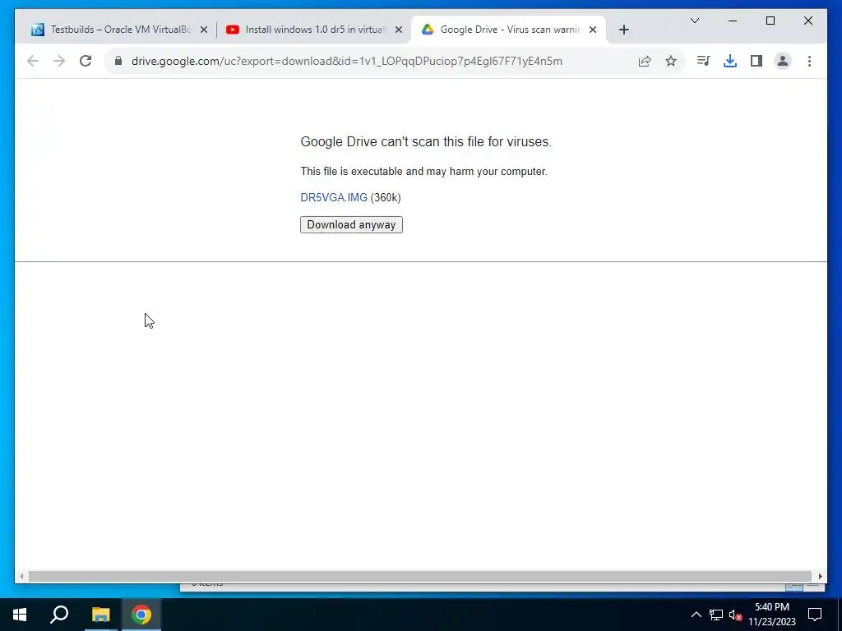The image size is (842, 631).
Task: Open media controls icon in toolbar
Action: pyautogui.click(x=703, y=61)
